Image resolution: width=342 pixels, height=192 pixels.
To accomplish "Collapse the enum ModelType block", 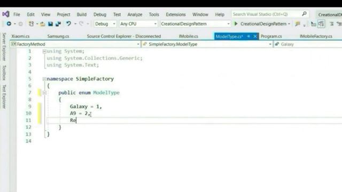I will [44, 93].
